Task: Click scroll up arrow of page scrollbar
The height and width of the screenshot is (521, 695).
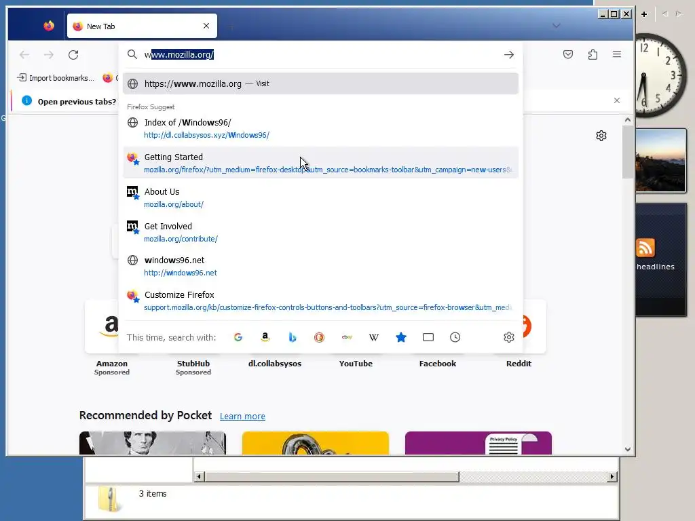Action: pos(628,119)
